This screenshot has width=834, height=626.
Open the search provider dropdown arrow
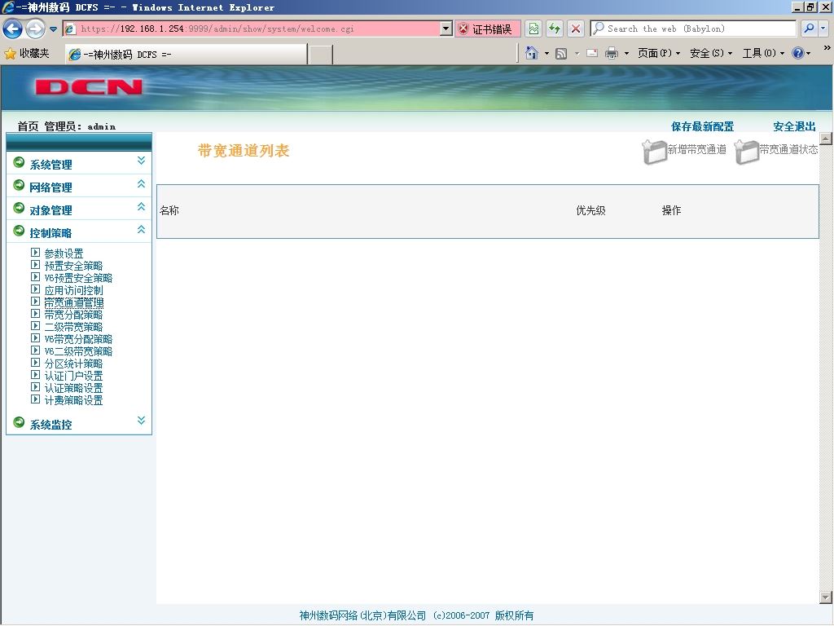823,29
